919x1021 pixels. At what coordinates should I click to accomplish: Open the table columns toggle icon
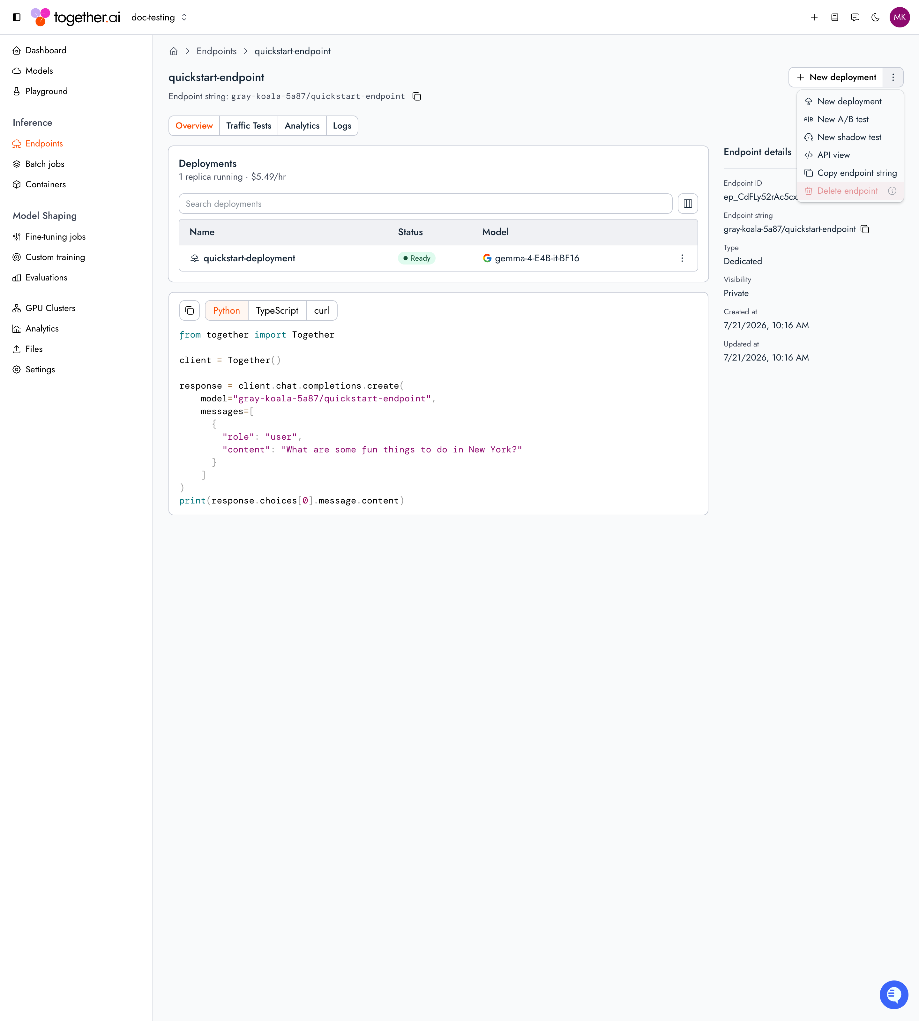coord(688,204)
